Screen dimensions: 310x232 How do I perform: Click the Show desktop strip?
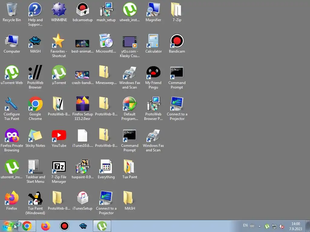click(x=308, y=226)
